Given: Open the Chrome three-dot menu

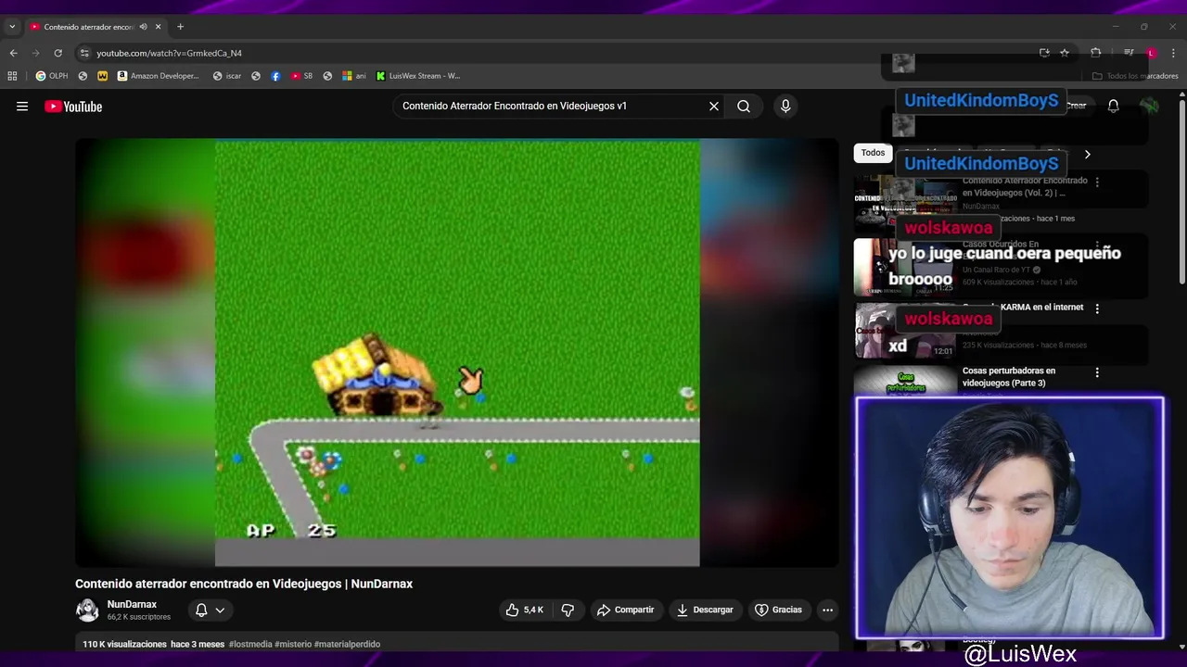Looking at the screenshot, I should point(1174,53).
